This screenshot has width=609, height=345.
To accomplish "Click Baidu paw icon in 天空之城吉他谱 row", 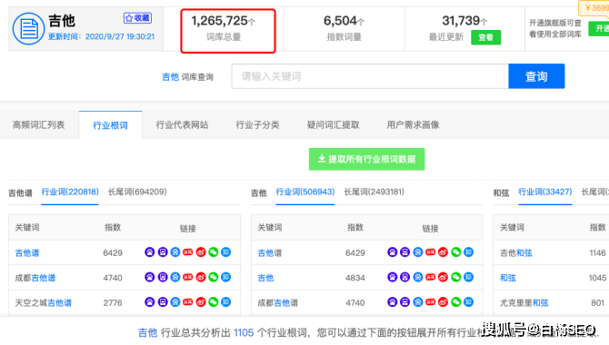I will pos(150,302).
